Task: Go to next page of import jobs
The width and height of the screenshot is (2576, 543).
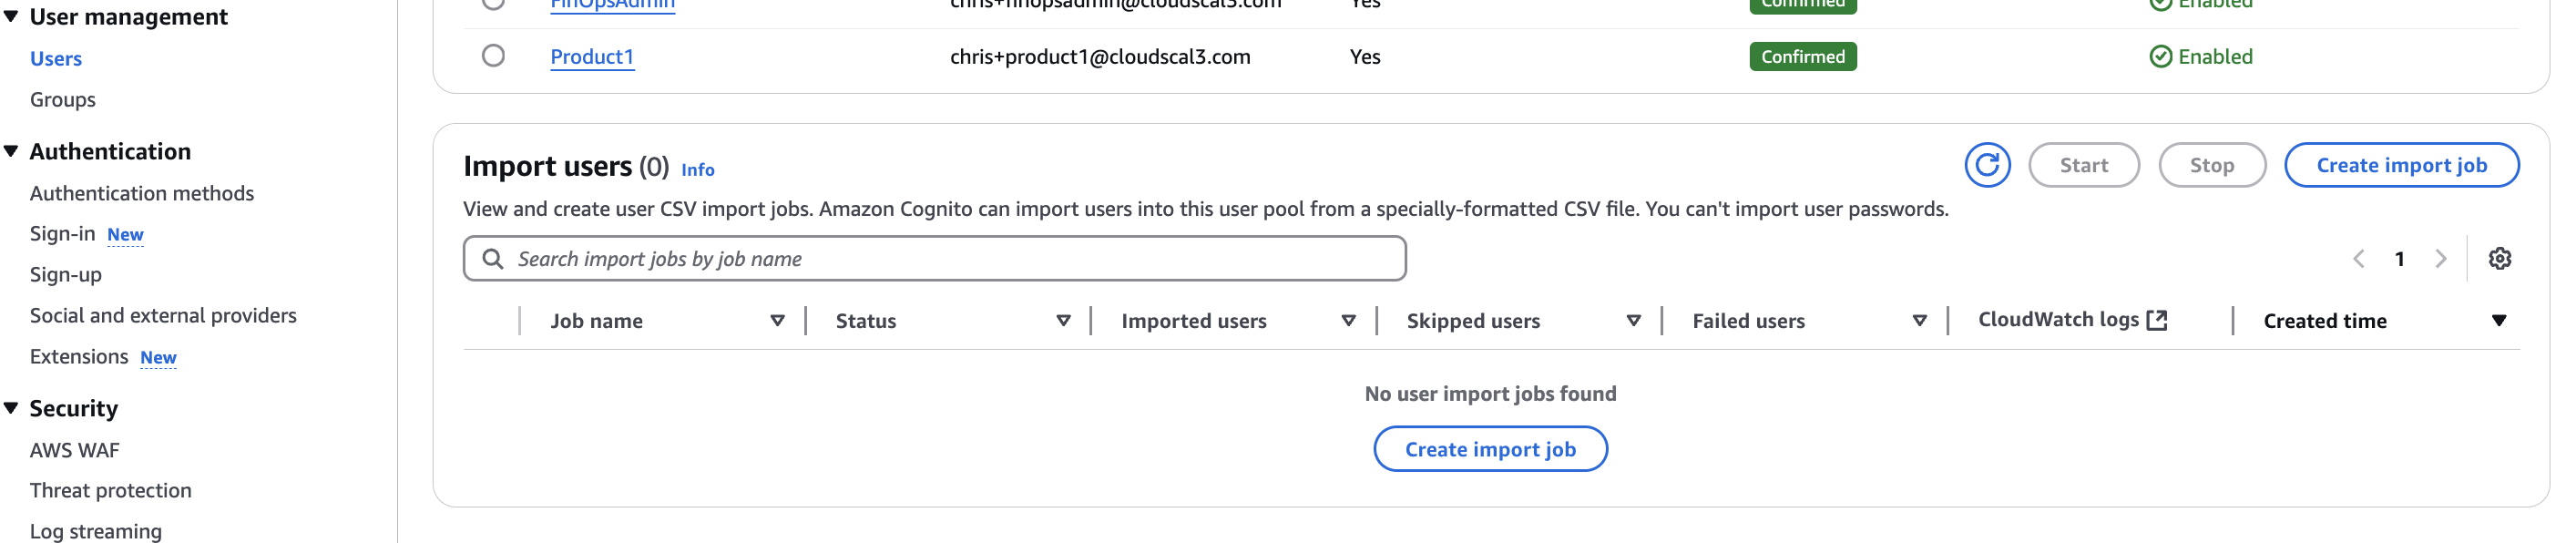Action: (x=2440, y=259)
